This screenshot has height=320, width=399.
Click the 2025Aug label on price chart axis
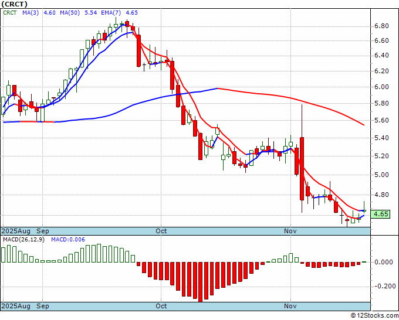click(16, 231)
